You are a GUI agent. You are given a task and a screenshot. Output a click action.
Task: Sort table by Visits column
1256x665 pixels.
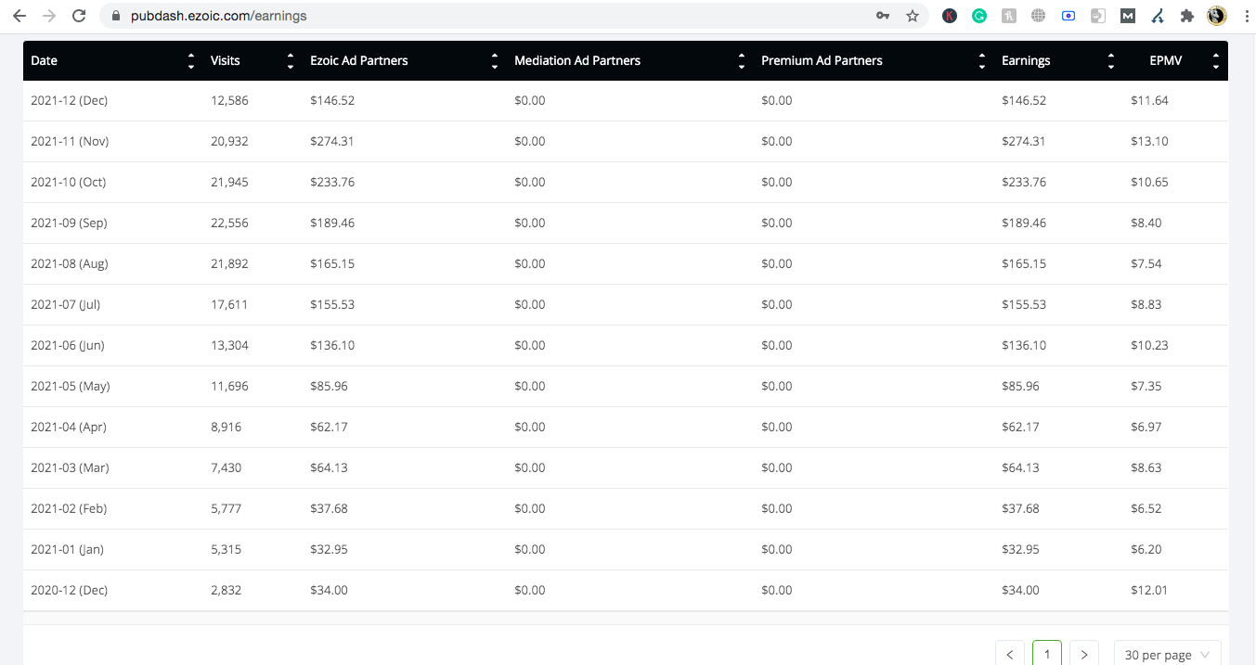[x=291, y=61]
